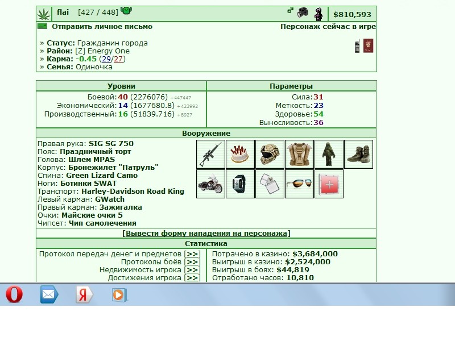
Task: Click the item name Праздничный торт
Action: 96,152
